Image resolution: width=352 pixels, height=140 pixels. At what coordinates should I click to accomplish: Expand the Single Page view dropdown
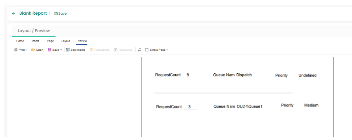point(167,50)
